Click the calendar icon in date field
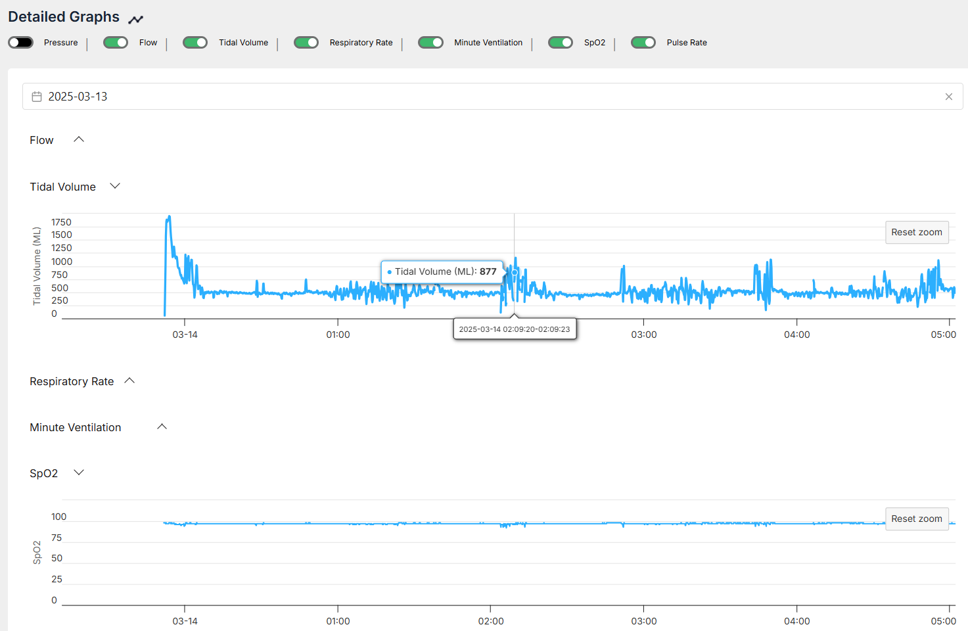This screenshot has width=968, height=631. point(37,97)
